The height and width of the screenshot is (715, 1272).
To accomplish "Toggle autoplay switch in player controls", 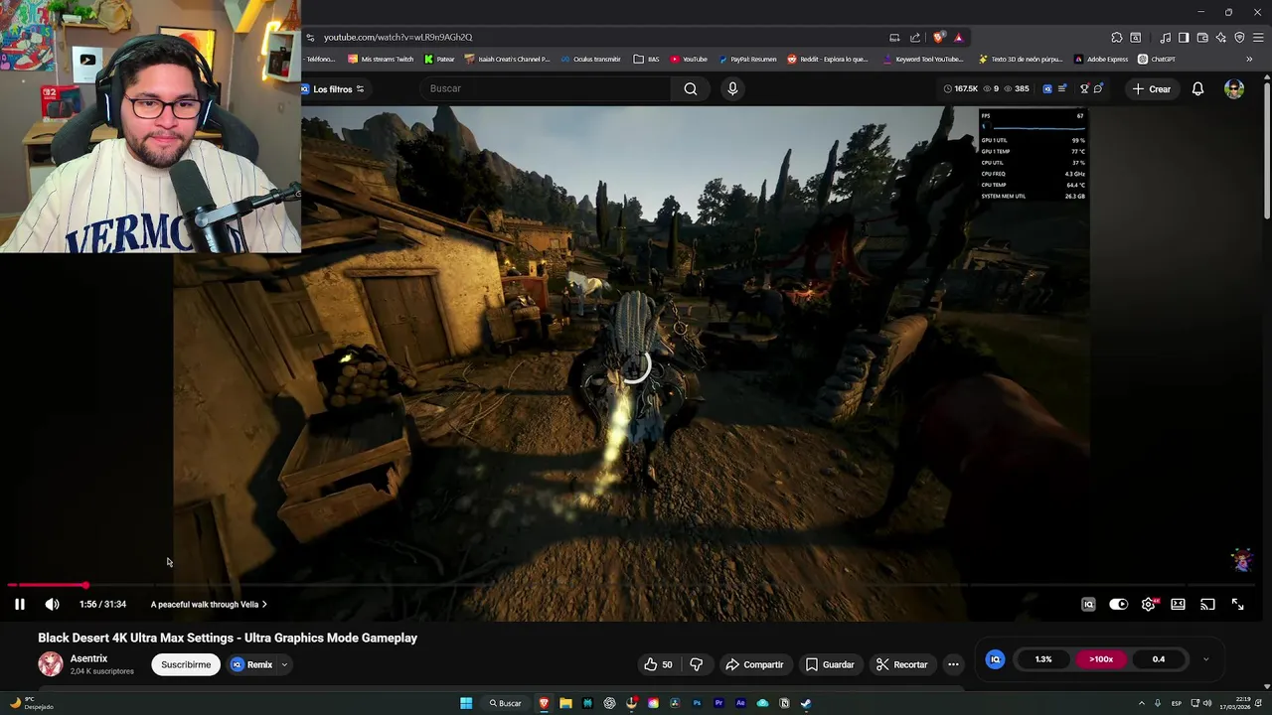I will [x=1118, y=604].
